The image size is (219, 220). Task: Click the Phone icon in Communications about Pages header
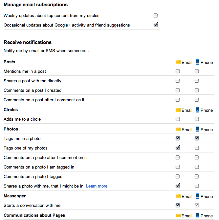[x=197, y=215]
